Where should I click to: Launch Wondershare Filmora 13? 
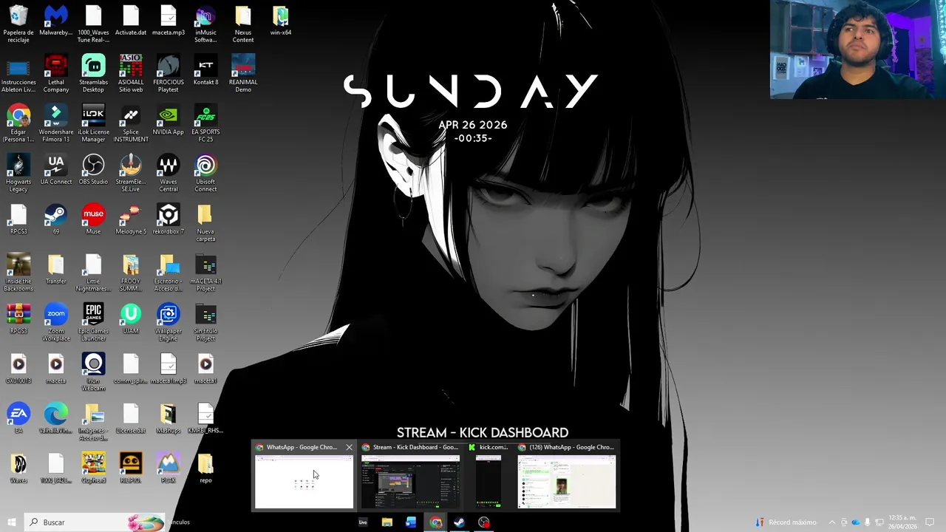click(x=56, y=123)
